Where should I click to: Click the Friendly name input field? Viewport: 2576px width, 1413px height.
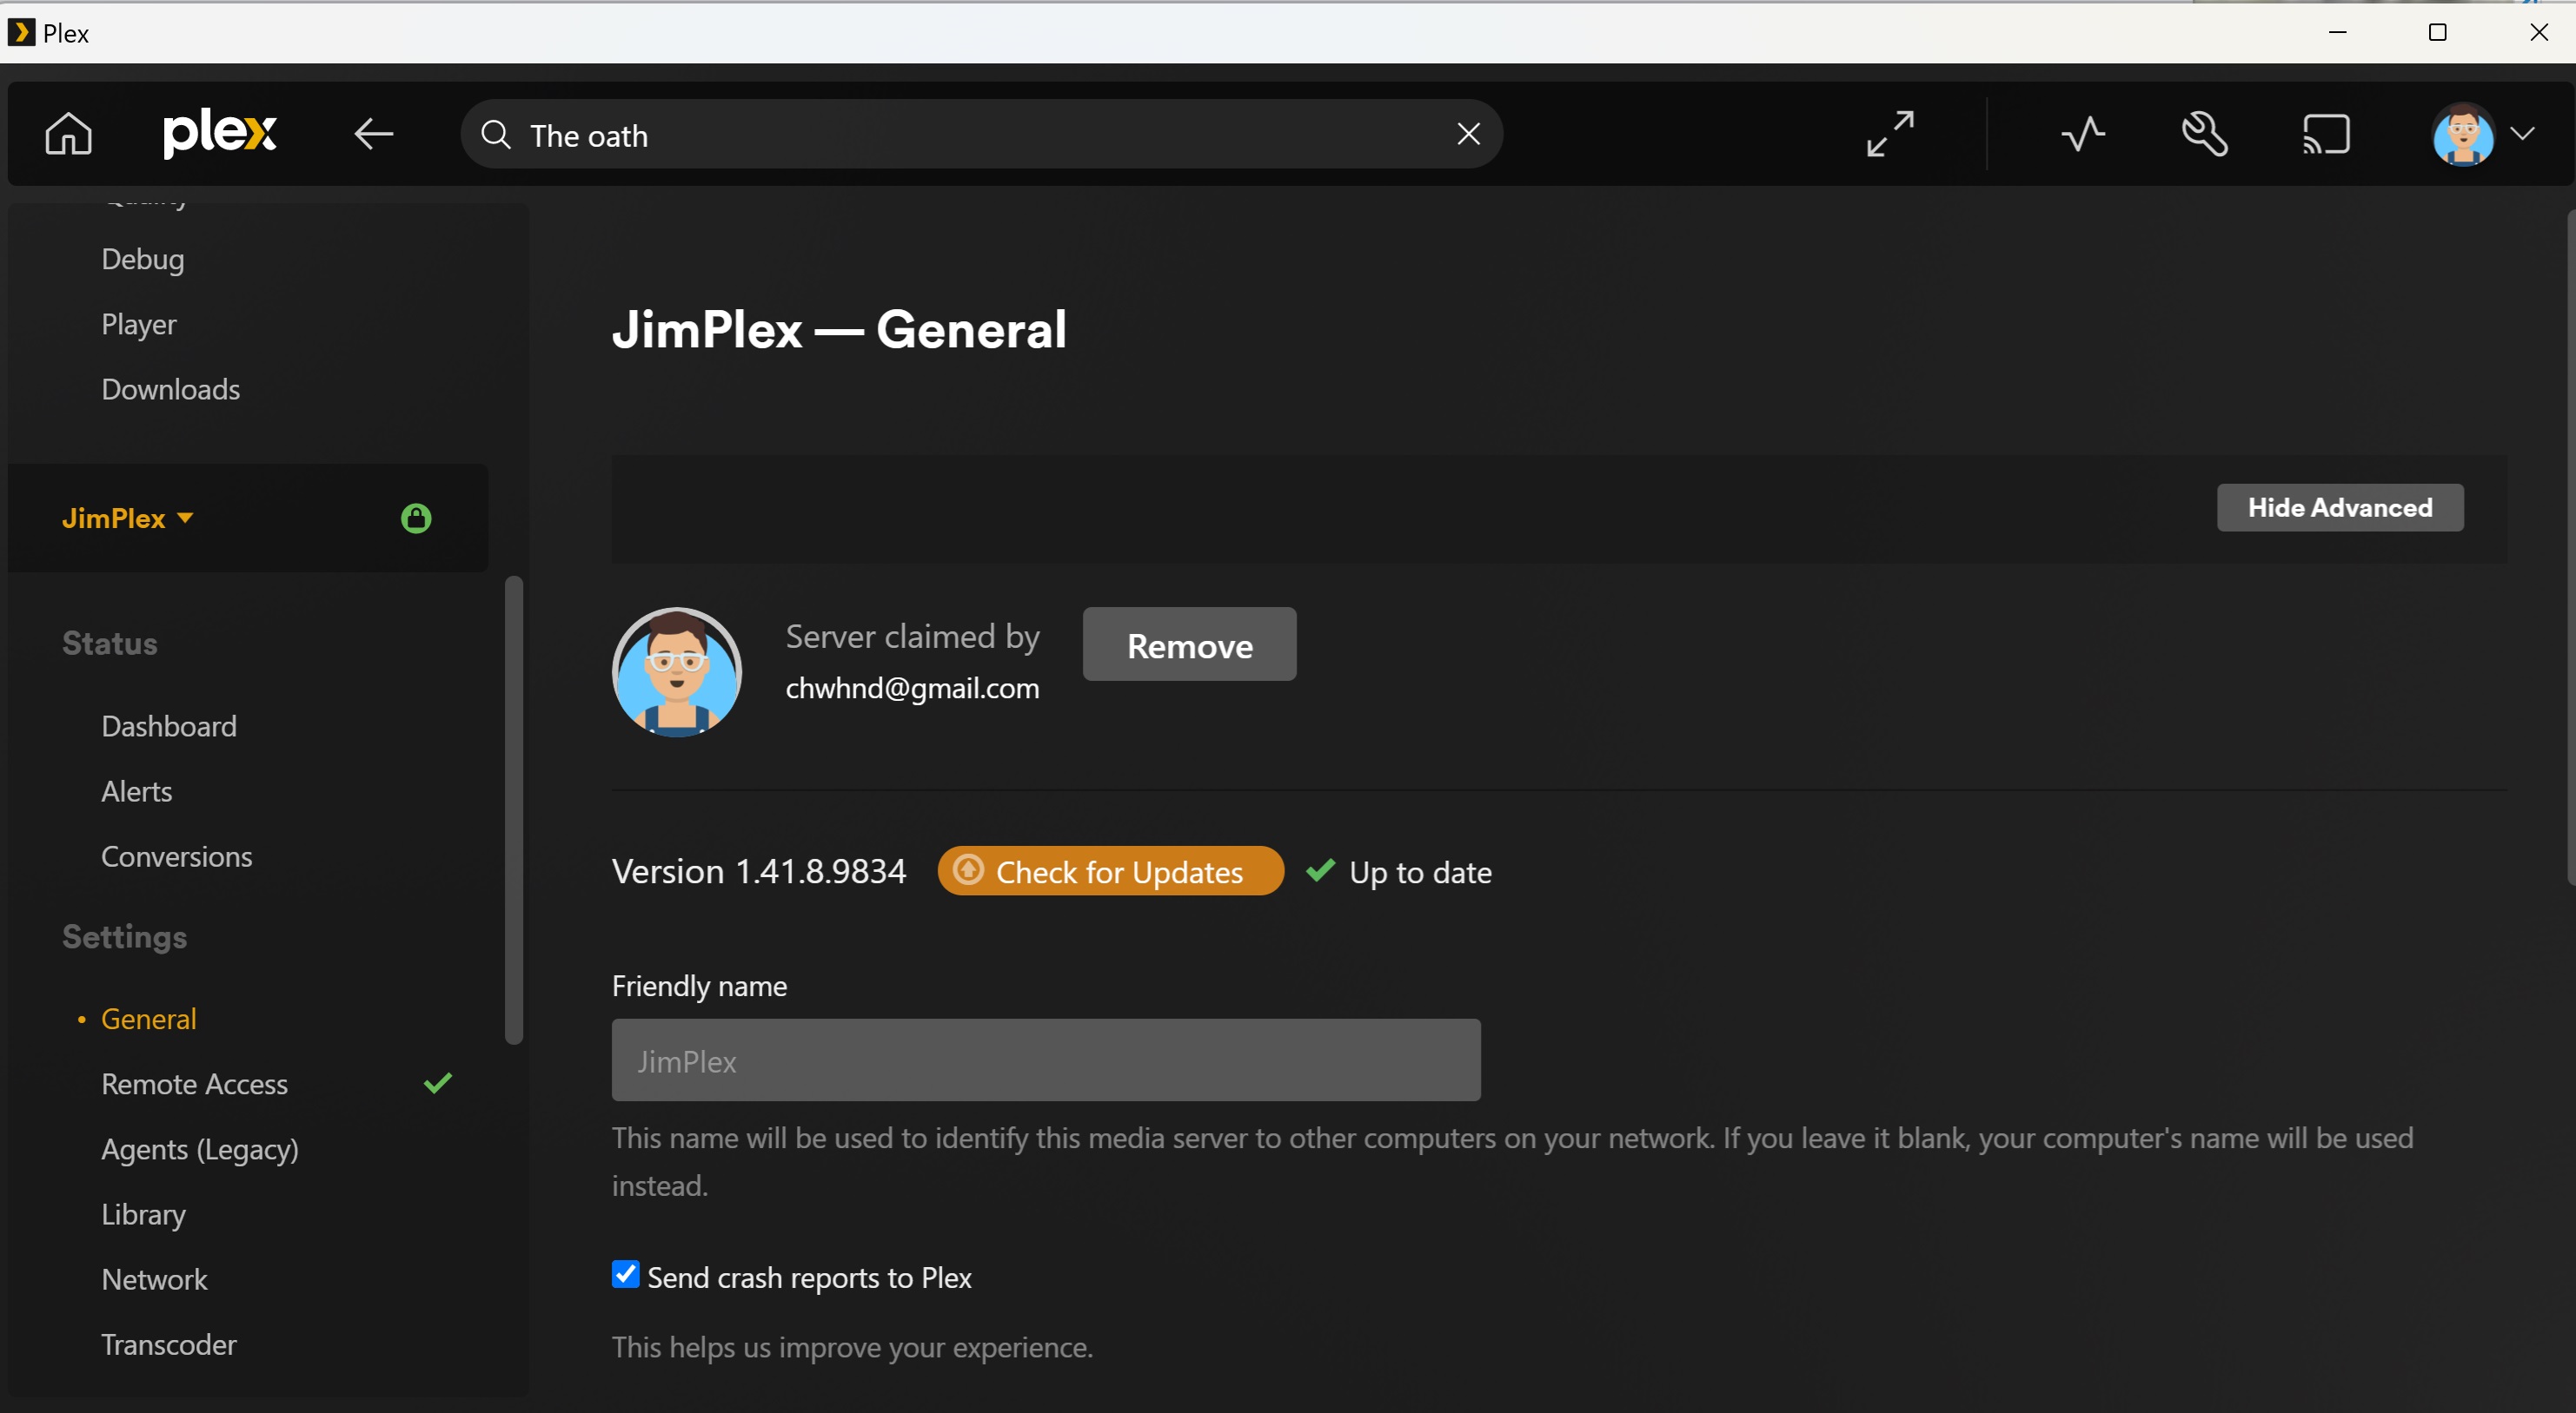[x=1046, y=1060]
